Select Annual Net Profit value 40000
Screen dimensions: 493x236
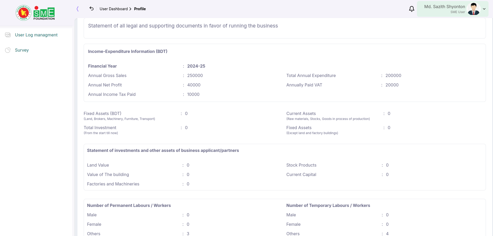(194, 85)
